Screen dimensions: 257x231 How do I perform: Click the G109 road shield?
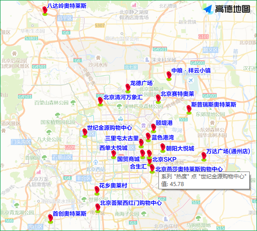point(70,147)
